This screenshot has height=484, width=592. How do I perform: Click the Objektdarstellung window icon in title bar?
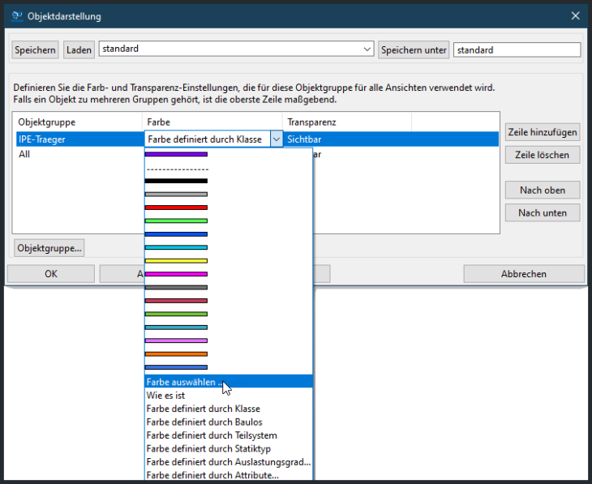pos(15,15)
